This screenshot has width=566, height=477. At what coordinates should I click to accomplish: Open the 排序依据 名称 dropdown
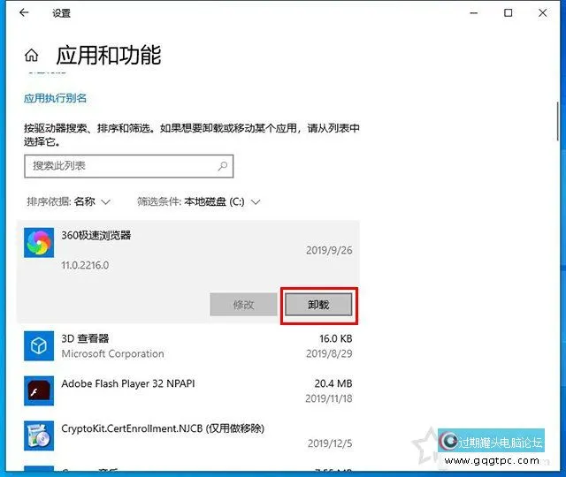point(68,201)
